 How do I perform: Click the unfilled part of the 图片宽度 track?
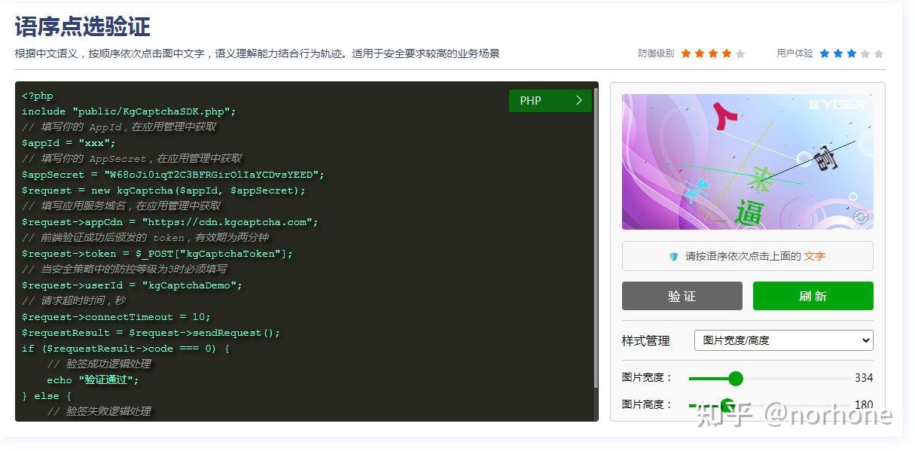point(796,378)
